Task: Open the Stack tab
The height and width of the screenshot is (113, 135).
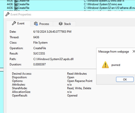Action: 64,24
